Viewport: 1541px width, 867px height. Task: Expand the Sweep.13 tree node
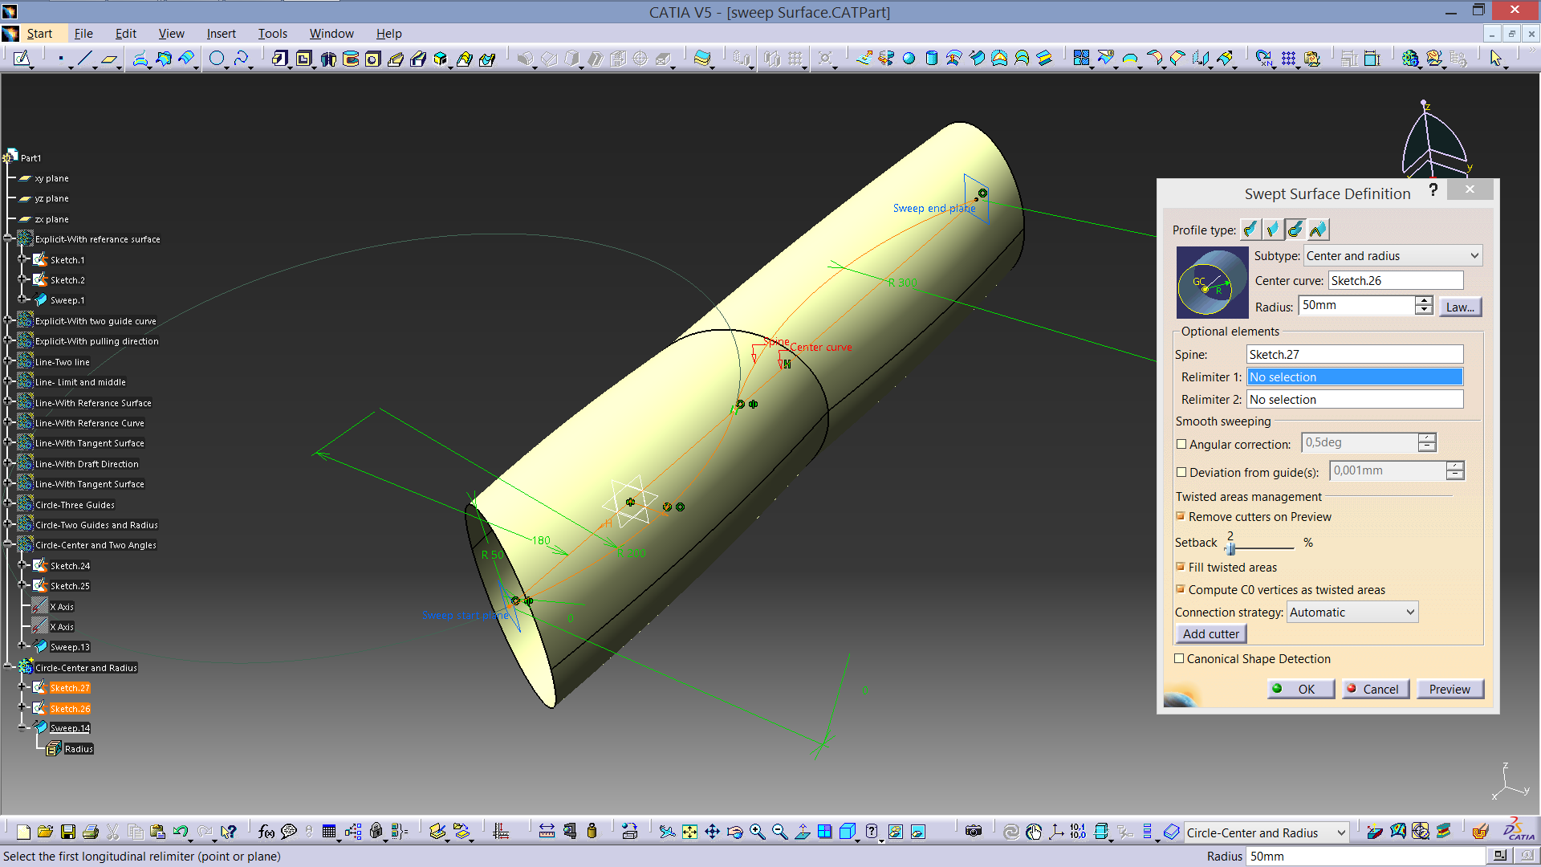coord(22,645)
